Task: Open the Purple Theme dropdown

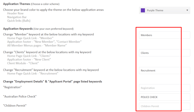Action: (165, 10)
